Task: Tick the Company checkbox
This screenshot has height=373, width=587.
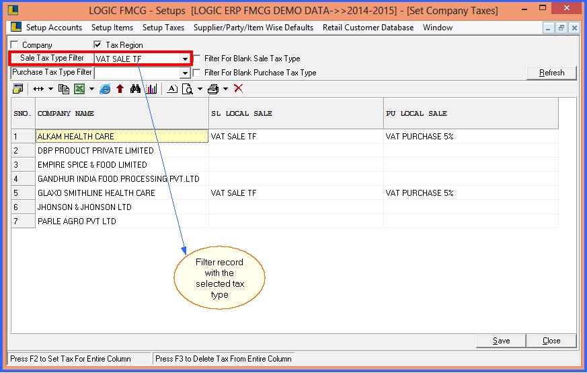Action: click(x=15, y=44)
